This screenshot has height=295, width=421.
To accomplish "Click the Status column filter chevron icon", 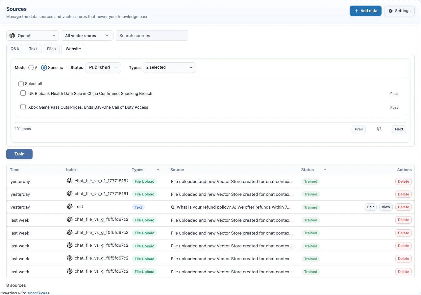I will tap(325, 170).
